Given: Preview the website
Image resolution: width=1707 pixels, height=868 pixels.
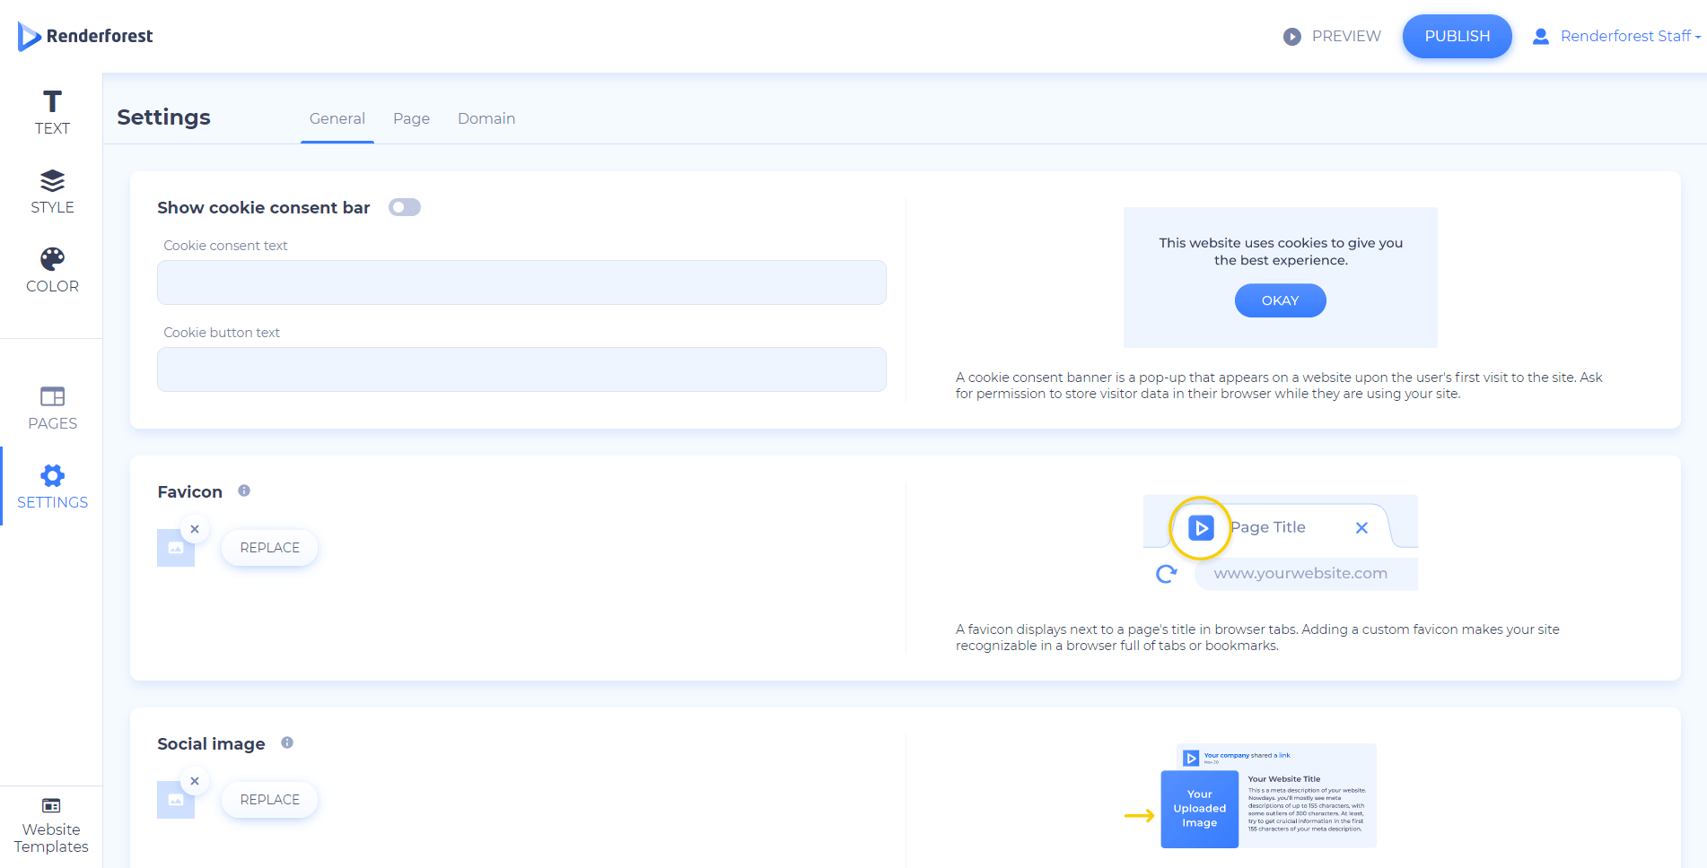Looking at the screenshot, I should (x=1331, y=36).
